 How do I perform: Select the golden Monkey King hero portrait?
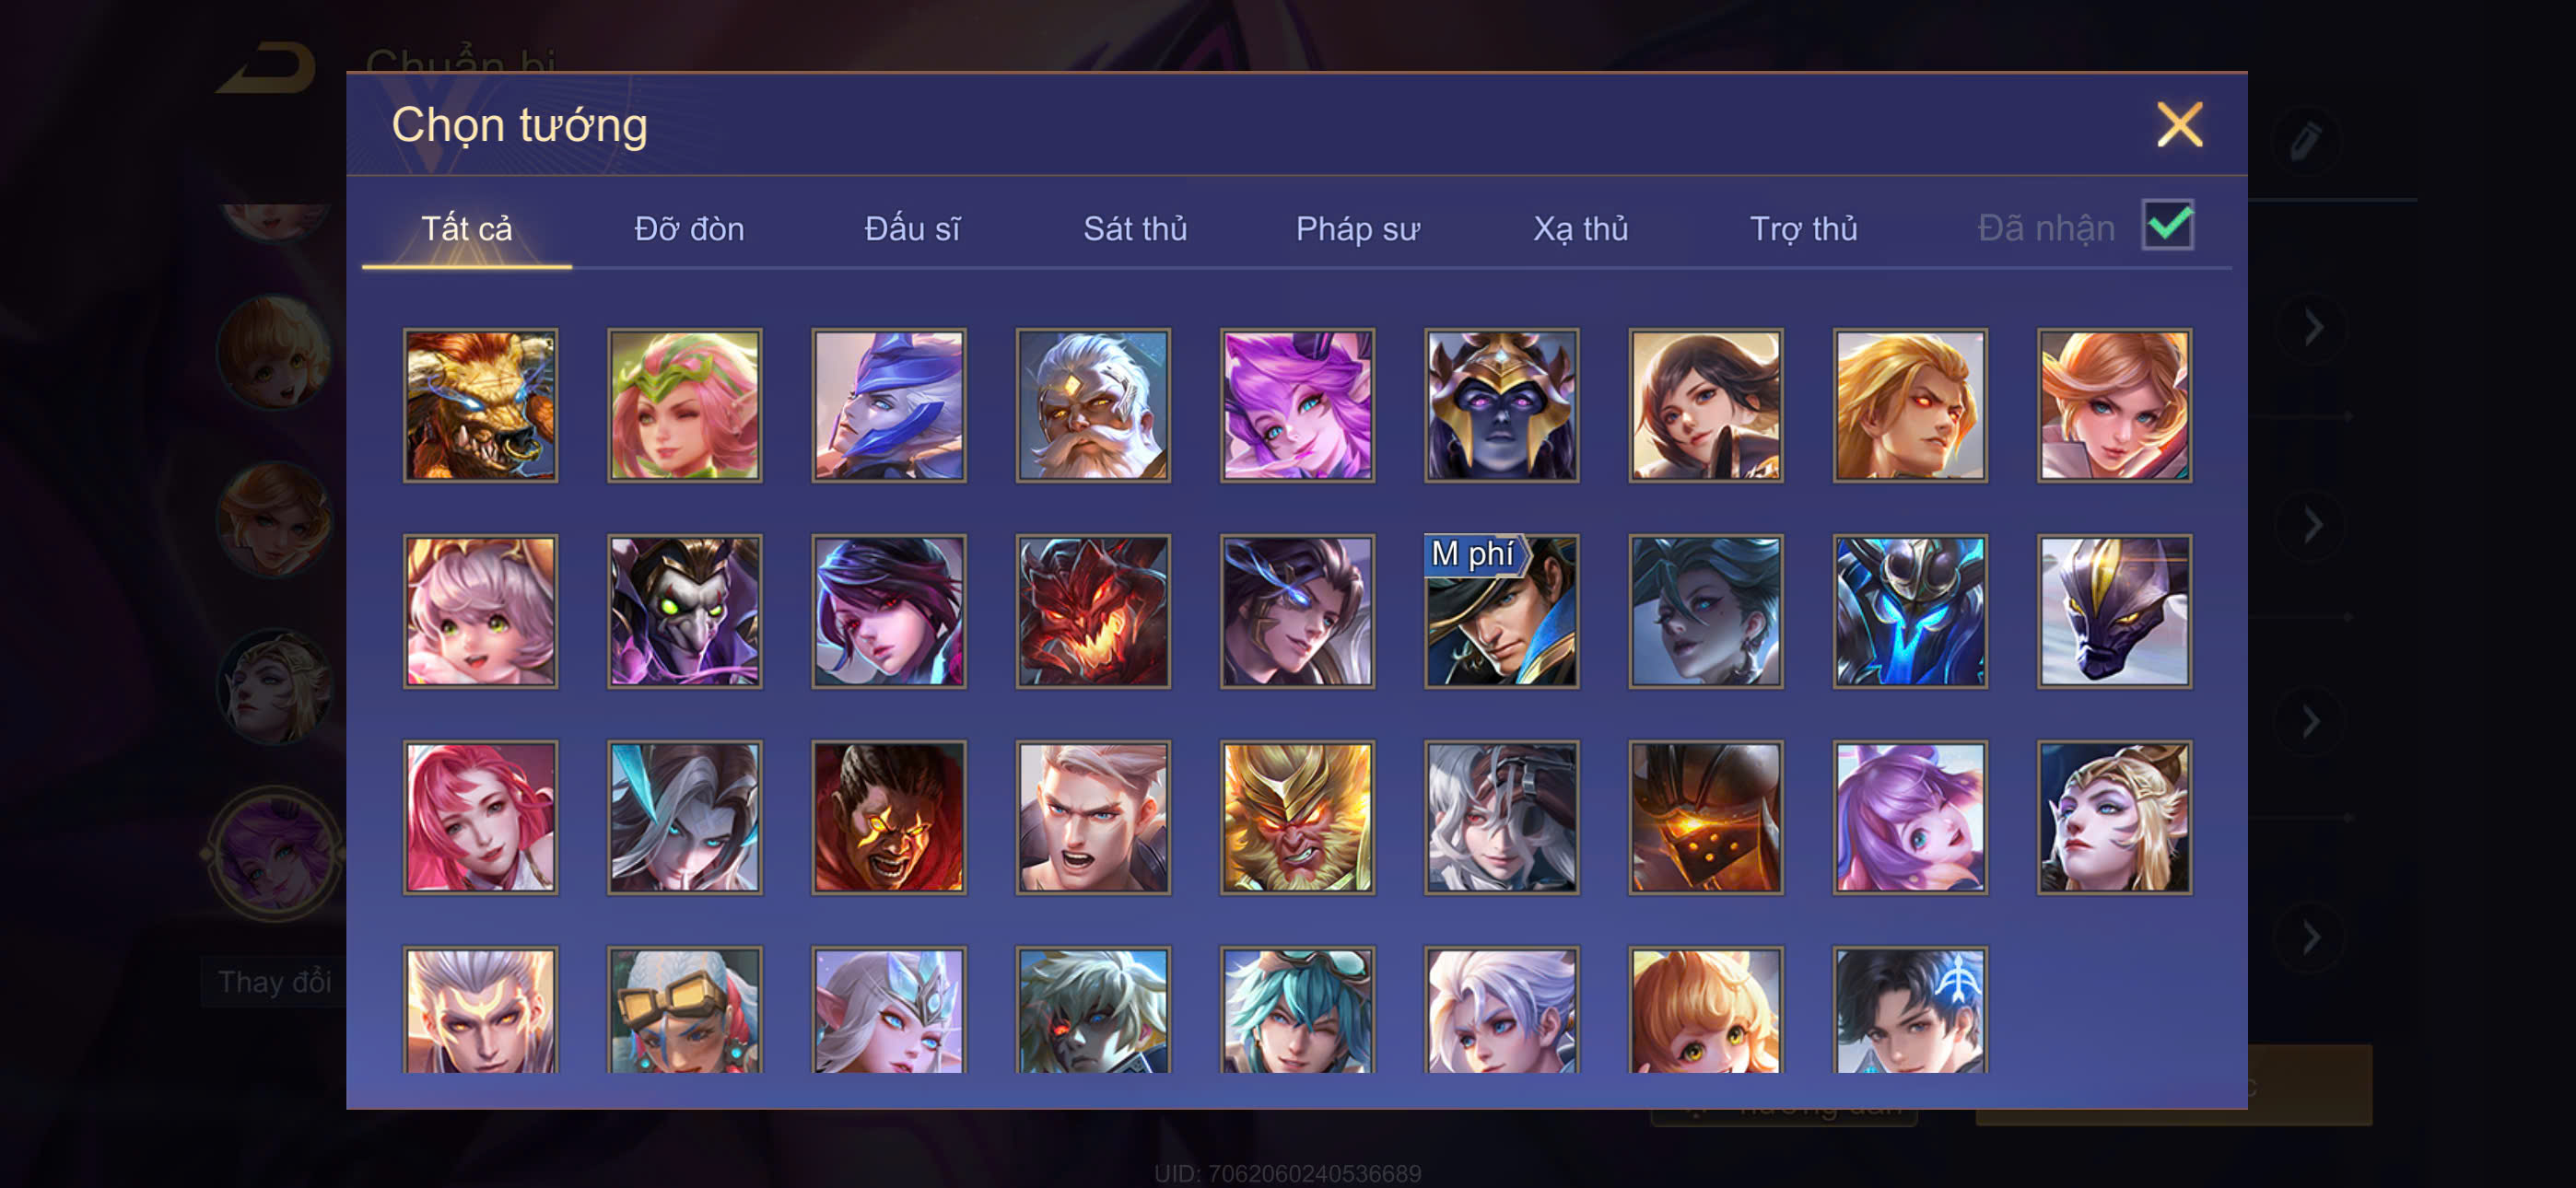(1297, 817)
